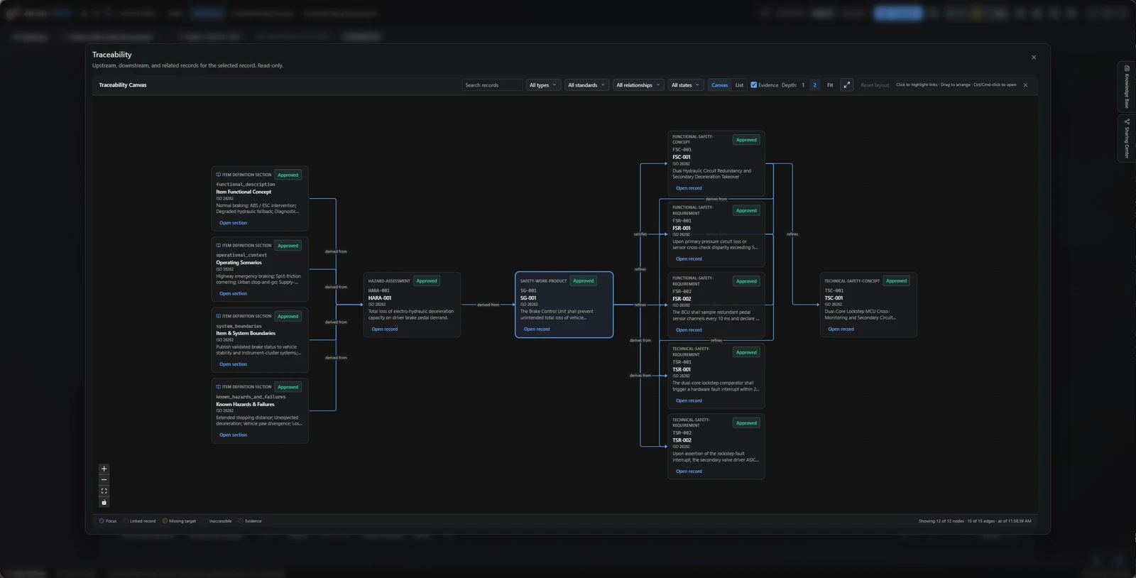Dismiss the canvas hint text bar
Image resolution: width=1136 pixels, height=578 pixels.
coord(1025,85)
